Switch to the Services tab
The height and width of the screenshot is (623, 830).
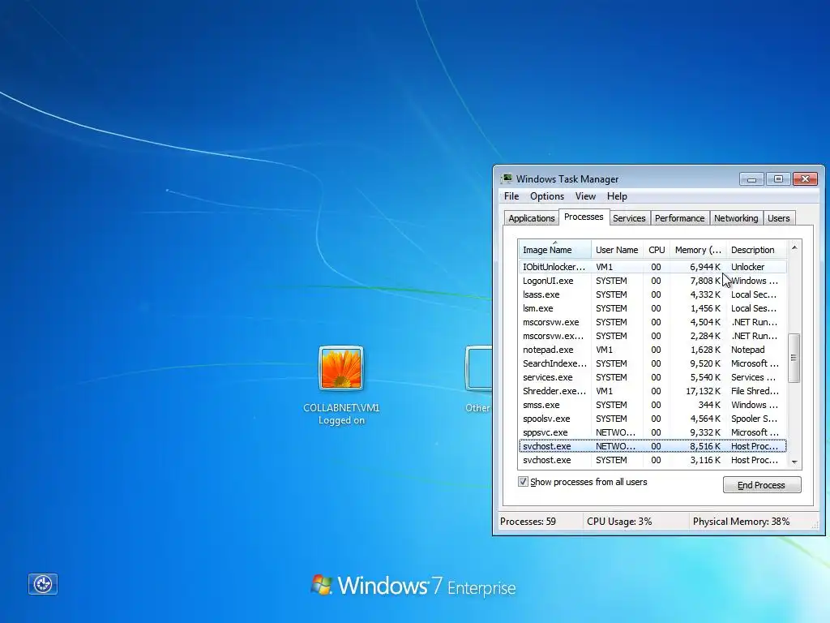coord(629,218)
